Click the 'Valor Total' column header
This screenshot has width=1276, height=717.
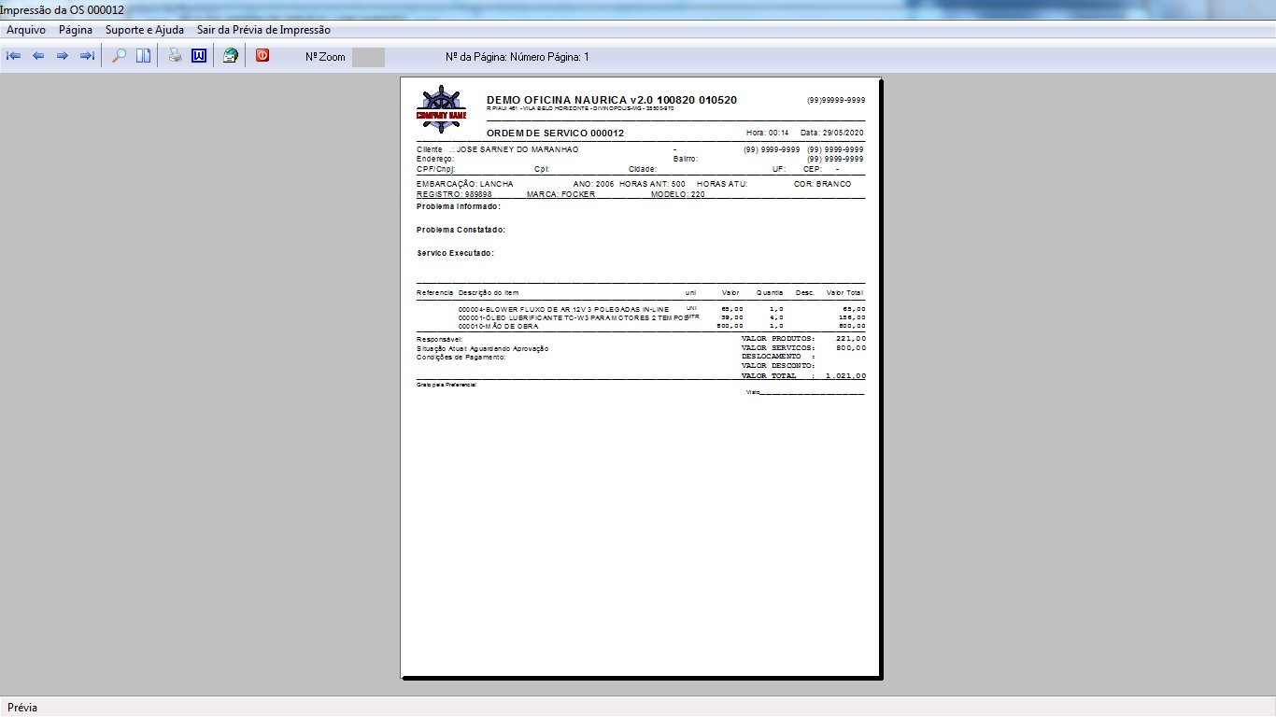tap(844, 293)
